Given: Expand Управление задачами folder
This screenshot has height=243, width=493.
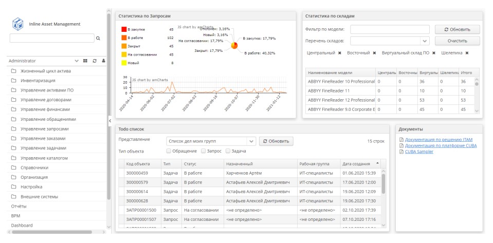Looking at the screenshot, I should click(x=56, y=148).
